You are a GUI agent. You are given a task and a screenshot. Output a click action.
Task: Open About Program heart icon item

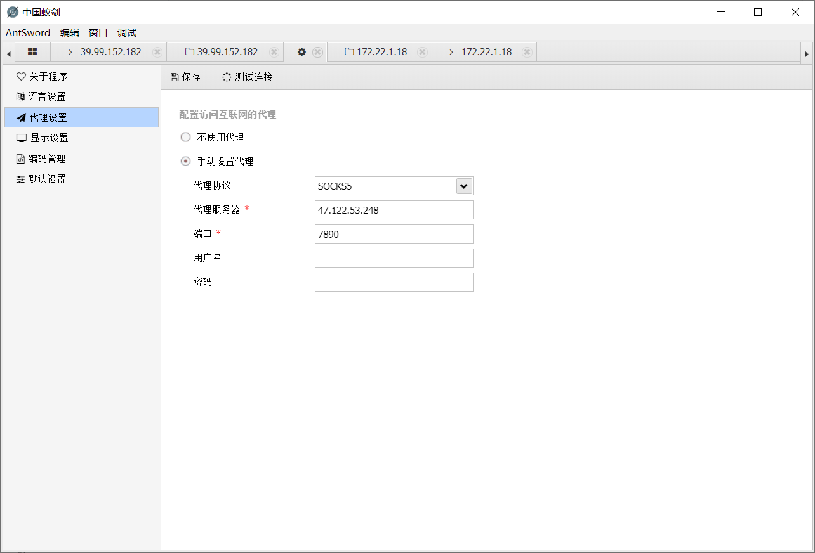coord(21,76)
